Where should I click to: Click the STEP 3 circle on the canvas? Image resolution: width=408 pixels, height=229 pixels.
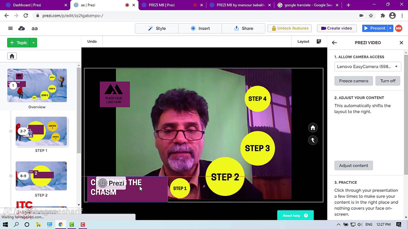(x=257, y=148)
